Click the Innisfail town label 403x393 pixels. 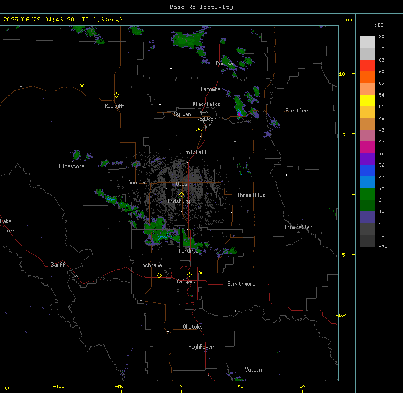(194, 152)
